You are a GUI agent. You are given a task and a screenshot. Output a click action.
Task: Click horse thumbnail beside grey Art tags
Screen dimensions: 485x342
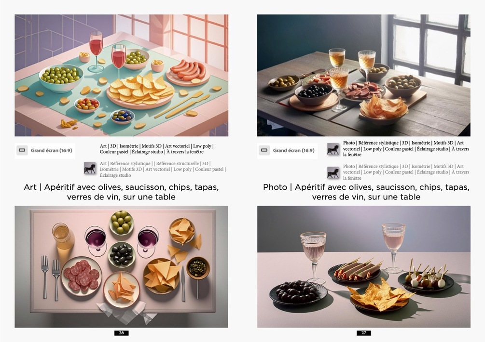click(90, 168)
